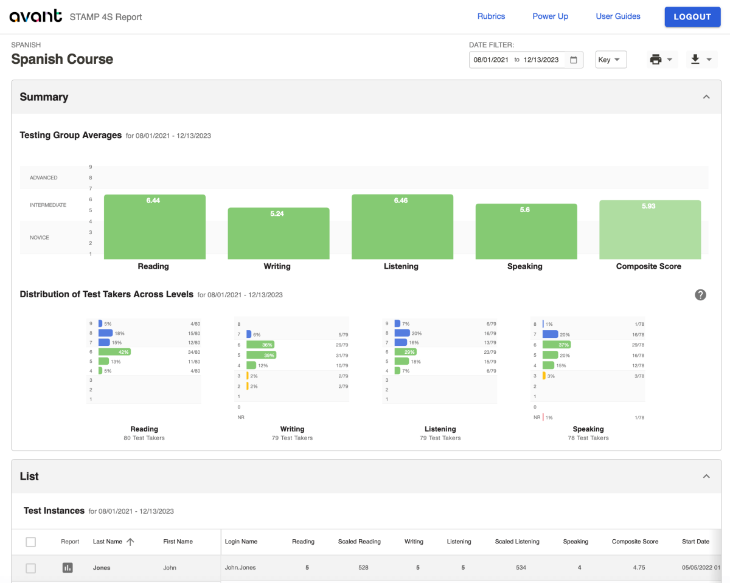Click the Composite Score bar 5.93
This screenshot has height=583, width=730.
(x=650, y=230)
